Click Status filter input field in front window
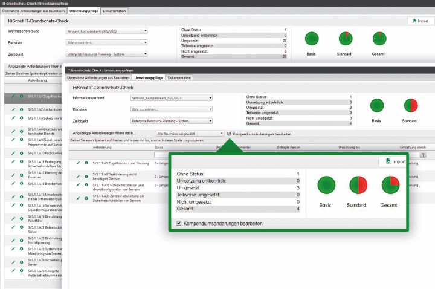 click(x=161, y=155)
